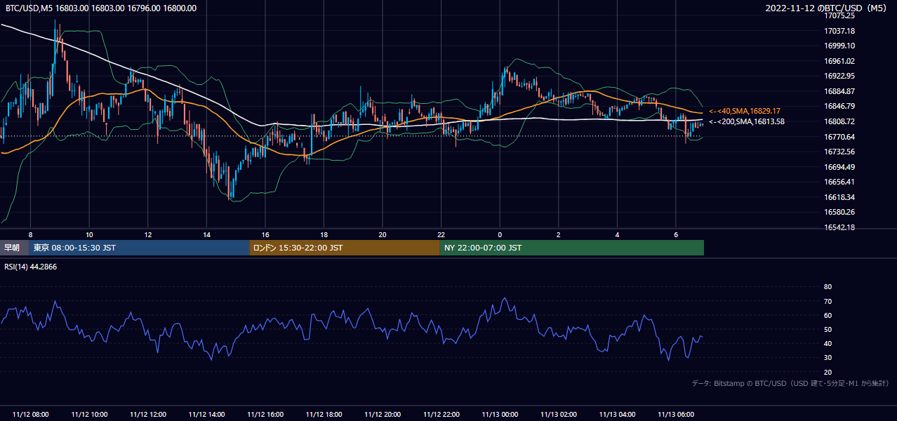This screenshot has width=897, height=421.
Task: Click hour tick 10 under price chart
Action: pyautogui.click(x=89, y=234)
